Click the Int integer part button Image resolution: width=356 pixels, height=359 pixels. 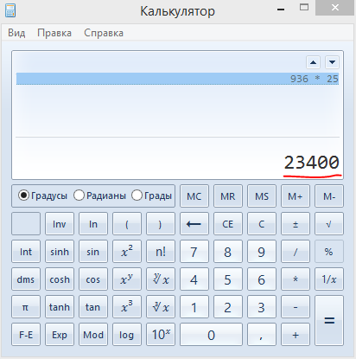click(26, 252)
